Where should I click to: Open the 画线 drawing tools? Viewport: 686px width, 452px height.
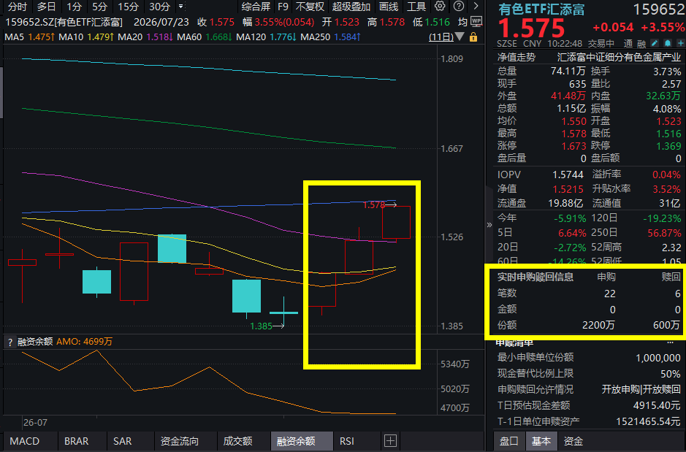coord(389,7)
